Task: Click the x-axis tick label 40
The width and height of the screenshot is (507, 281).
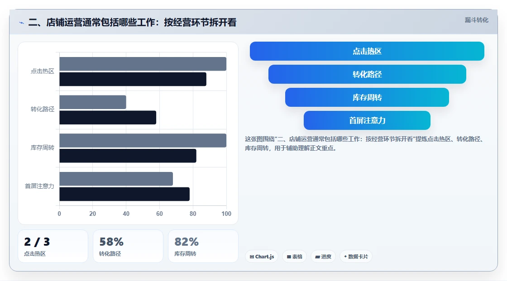Action: click(x=126, y=214)
